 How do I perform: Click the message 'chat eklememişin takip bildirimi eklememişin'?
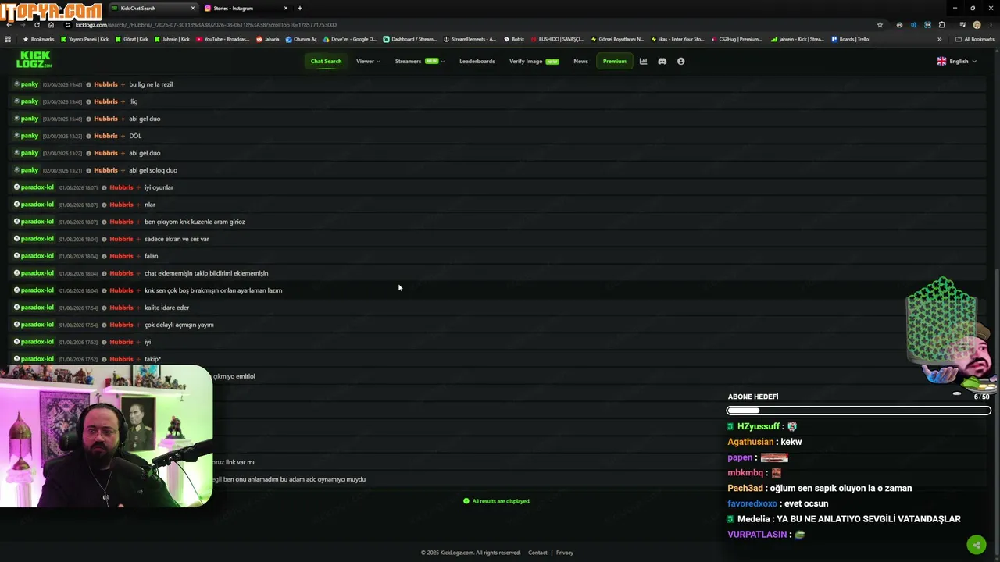206,273
